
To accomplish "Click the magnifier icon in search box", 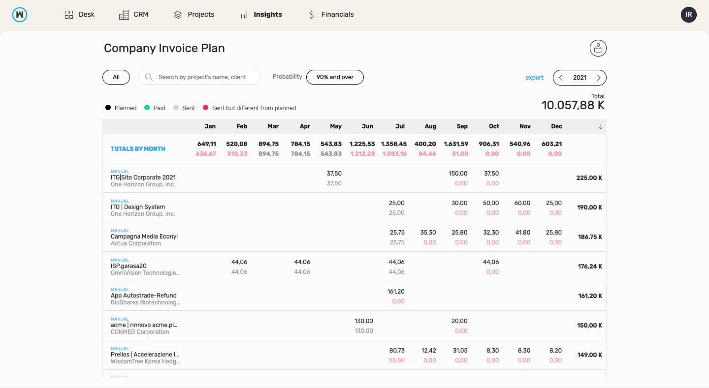I will [x=149, y=77].
